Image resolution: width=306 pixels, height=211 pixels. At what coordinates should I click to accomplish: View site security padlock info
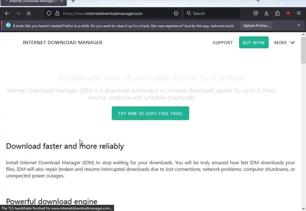pyautogui.click(x=57, y=13)
